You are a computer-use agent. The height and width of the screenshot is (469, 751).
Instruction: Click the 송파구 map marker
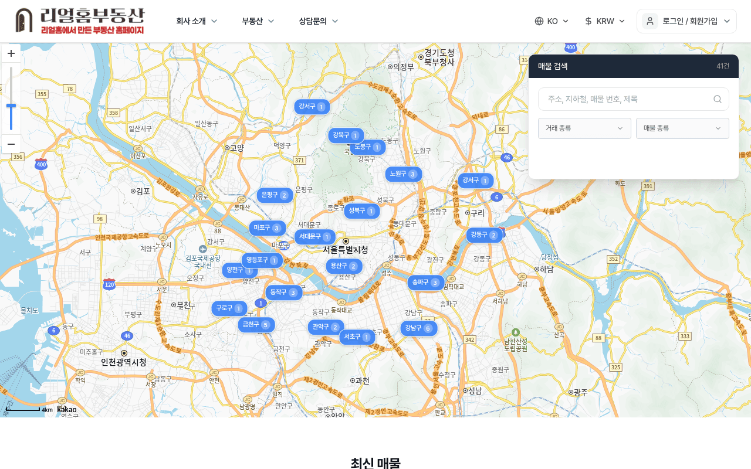coord(426,283)
